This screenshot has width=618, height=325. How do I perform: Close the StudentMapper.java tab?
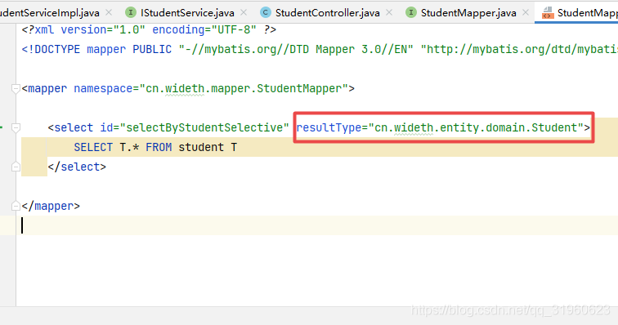526,12
